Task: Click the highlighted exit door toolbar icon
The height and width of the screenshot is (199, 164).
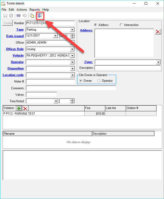Action: (40, 16)
